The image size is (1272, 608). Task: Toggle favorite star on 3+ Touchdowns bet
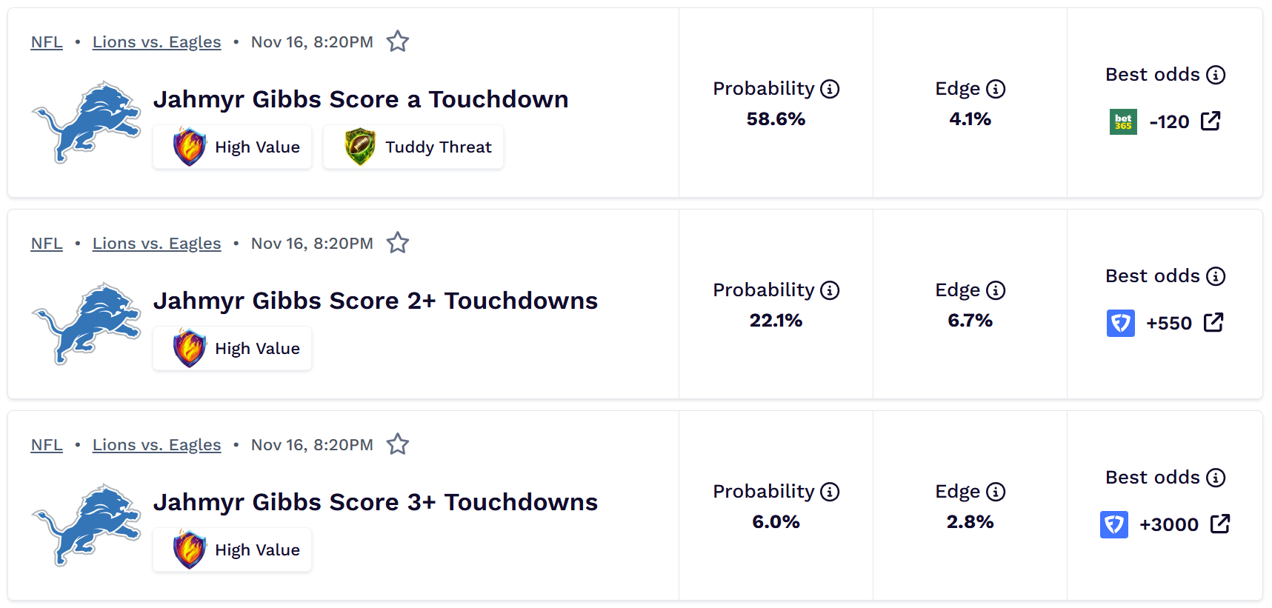398,444
